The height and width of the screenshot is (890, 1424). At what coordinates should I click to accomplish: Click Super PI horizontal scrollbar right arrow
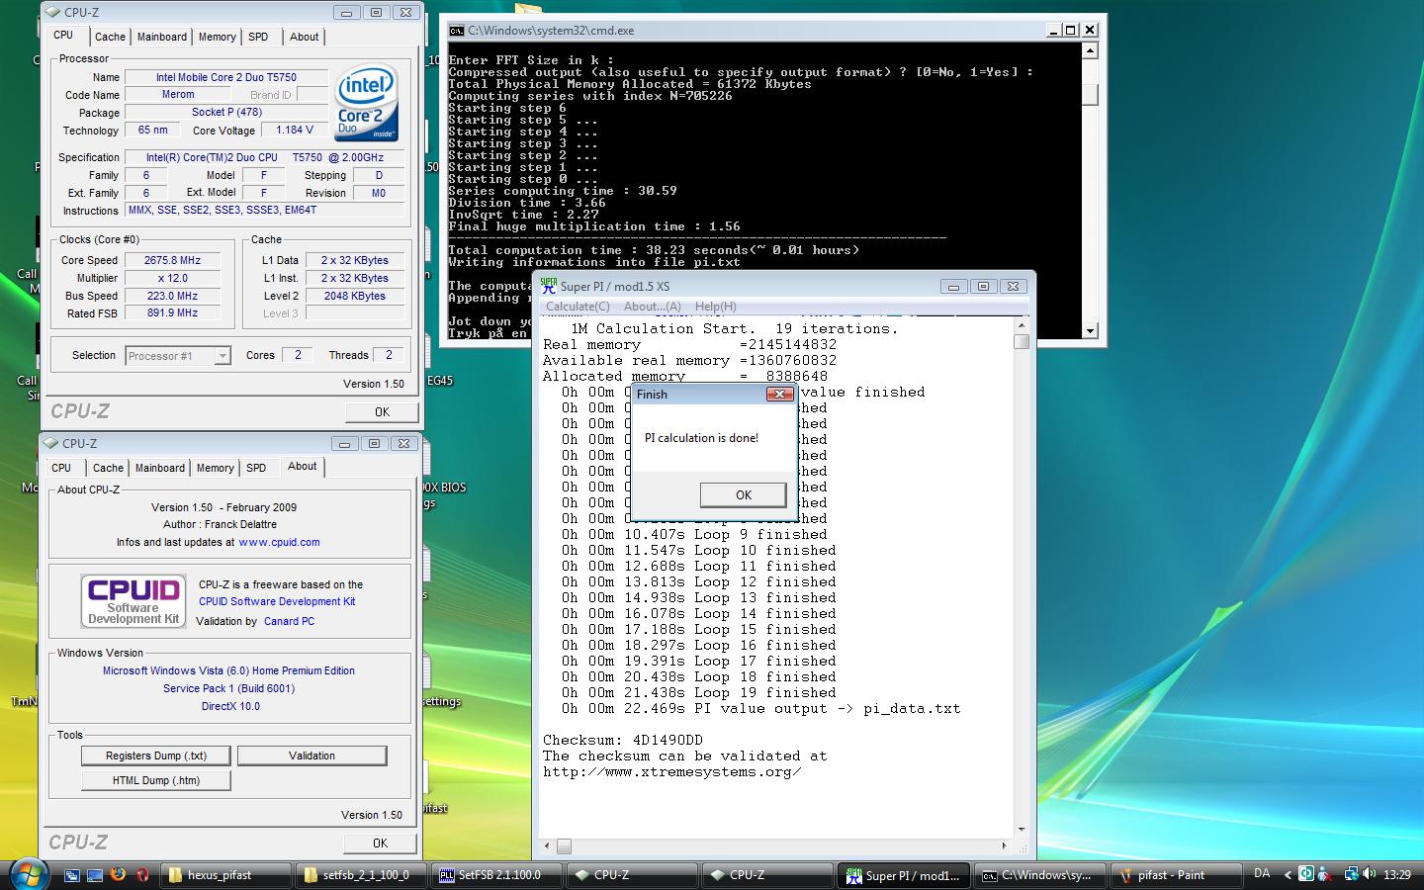1006,846
